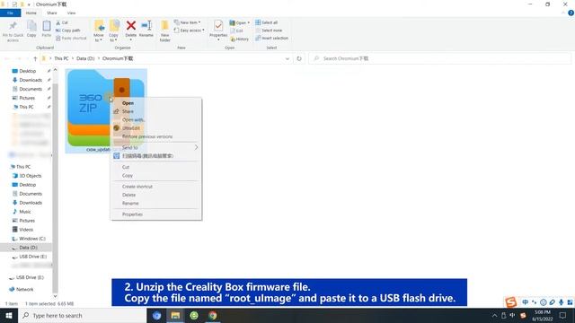The height and width of the screenshot is (323, 575).
Task: Click Pin to Quick access icon
Action: pos(13,31)
